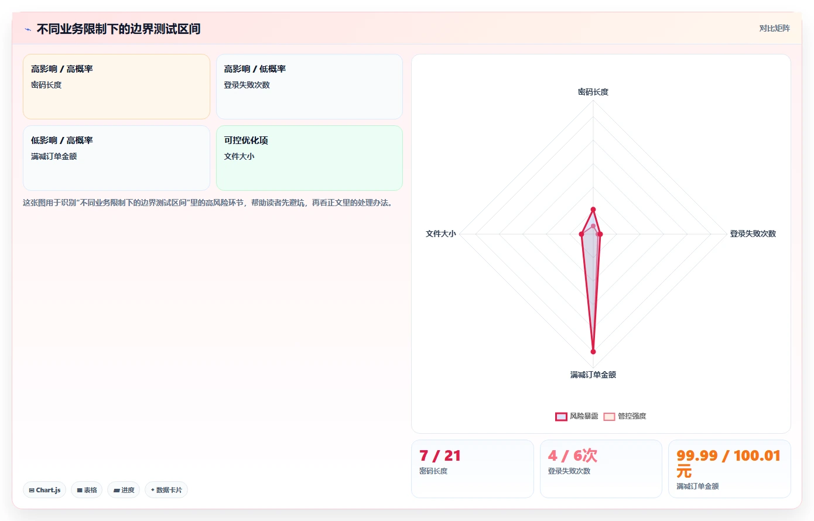The image size is (814, 521).
Task: Click the 数据卡片 tag
Action: pyautogui.click(x=166, y=490)
